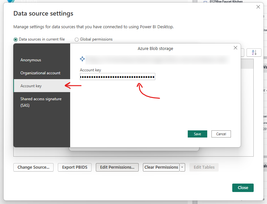Close the Azure Blob storage dialog

tap(235, 48)
